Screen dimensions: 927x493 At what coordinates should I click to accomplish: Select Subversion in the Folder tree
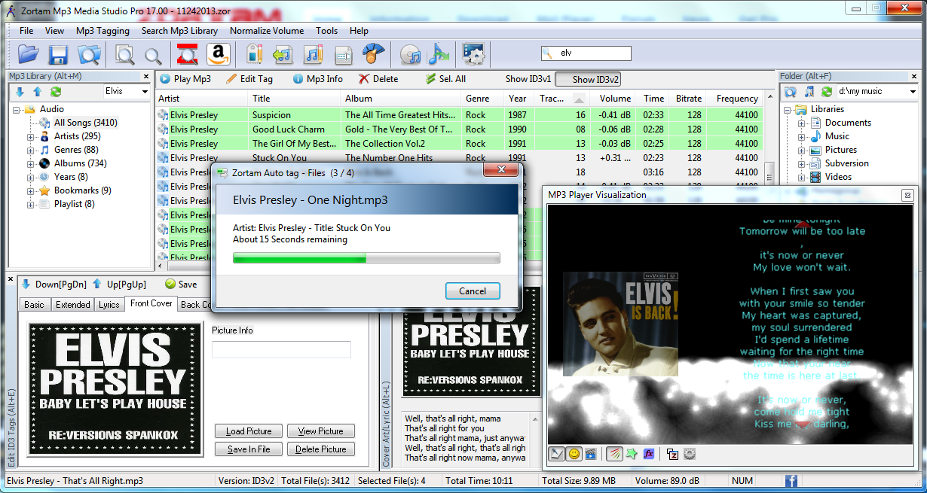(x=846, y=163)
